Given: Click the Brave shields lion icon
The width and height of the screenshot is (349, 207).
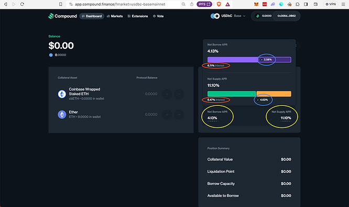Looking at the screenshot, I should (x=219, y=4).
